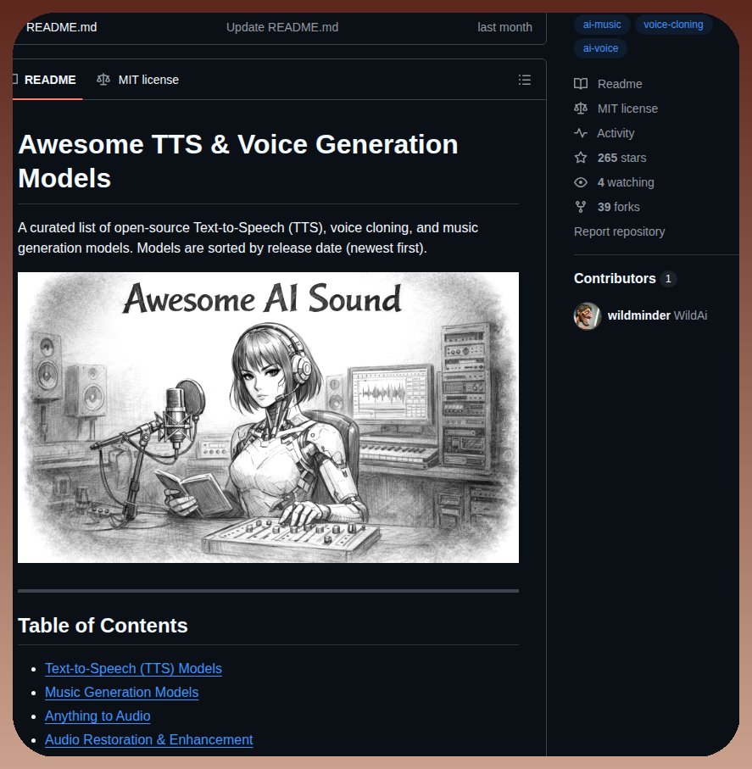
Task: Jump to Anything to Audio section
Action: pyautogui.click(x=97, y=716)
